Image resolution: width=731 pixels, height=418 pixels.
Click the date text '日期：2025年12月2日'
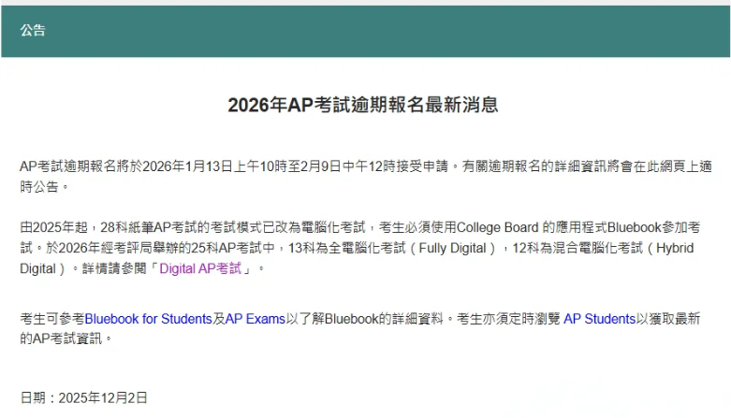tap(84, 398)
